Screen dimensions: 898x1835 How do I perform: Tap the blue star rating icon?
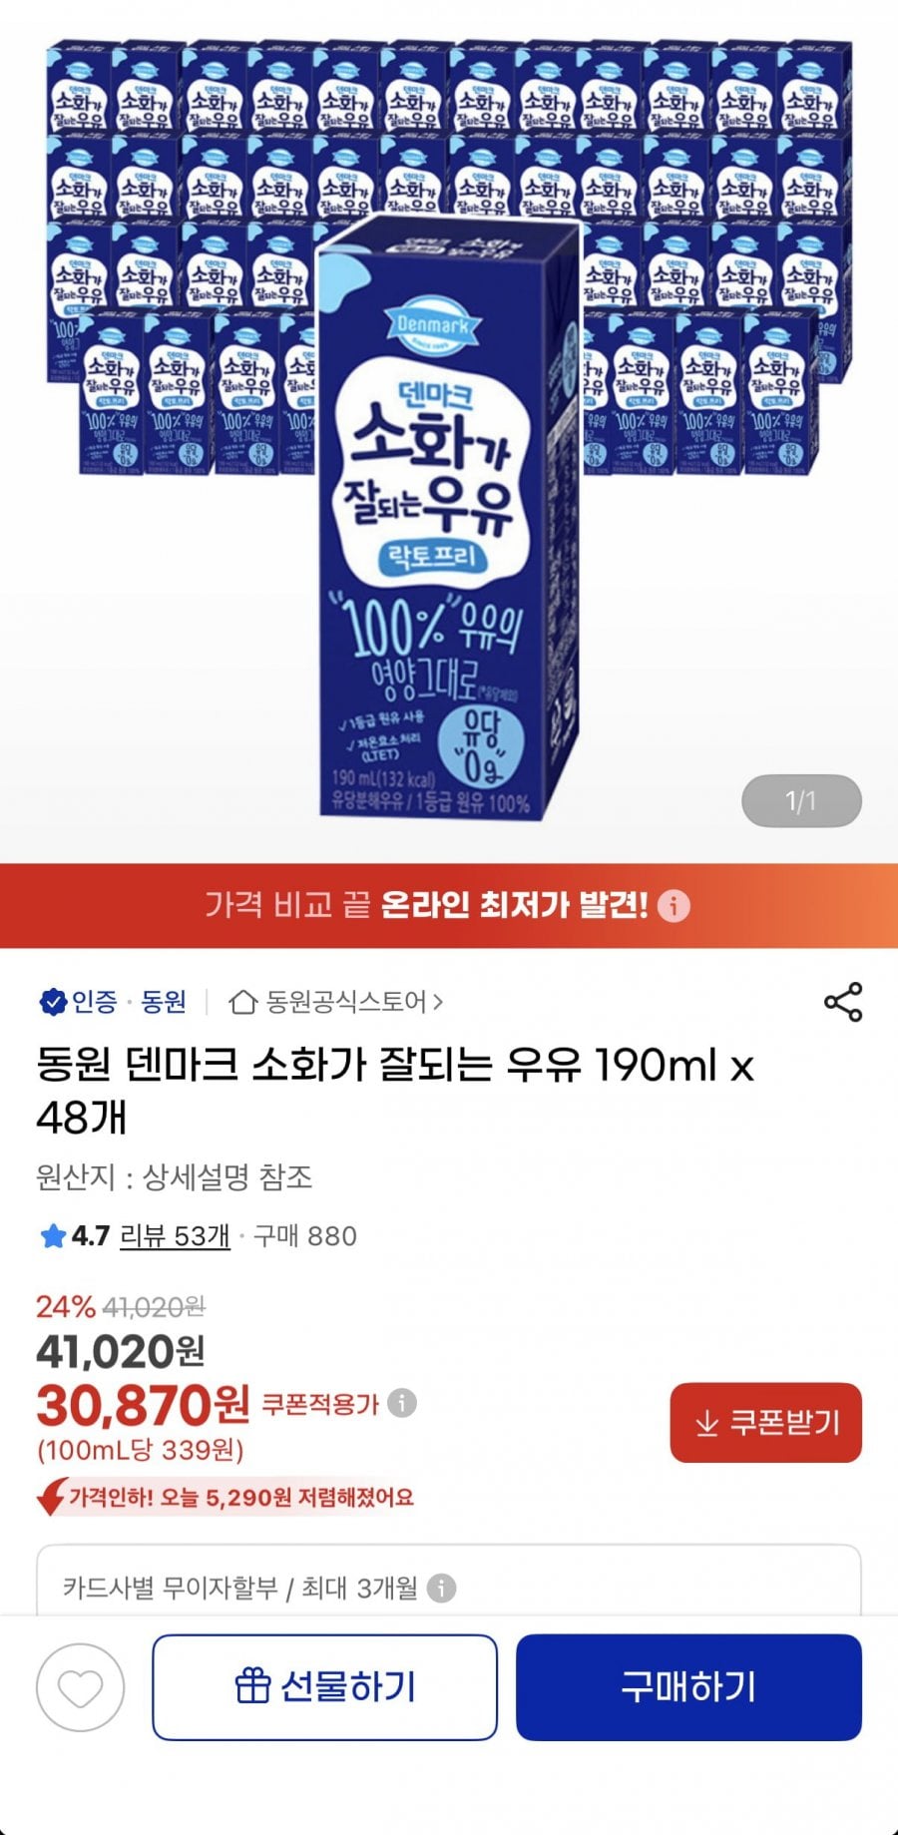point(52,1236)
